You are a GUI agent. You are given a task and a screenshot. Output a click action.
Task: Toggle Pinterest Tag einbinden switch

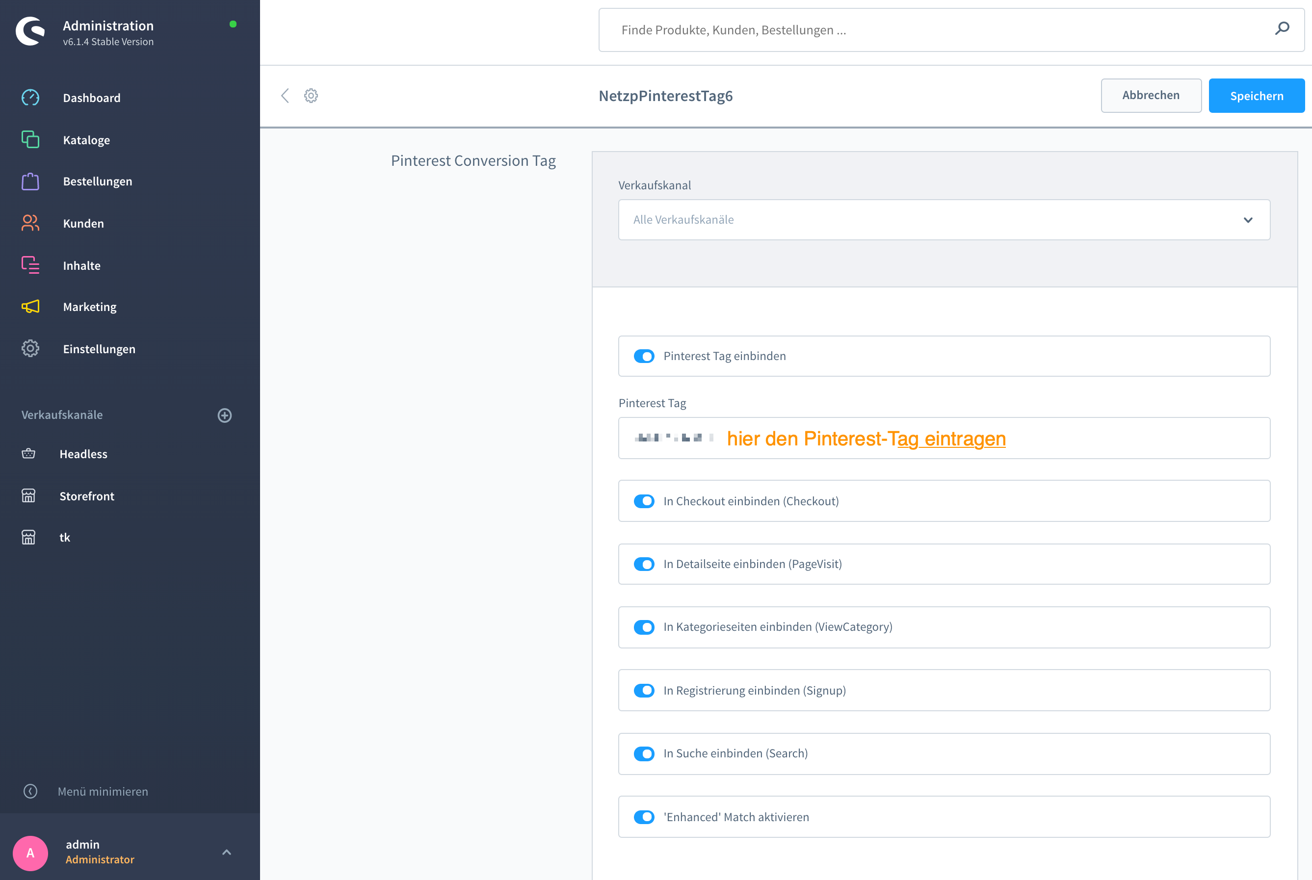644,356
